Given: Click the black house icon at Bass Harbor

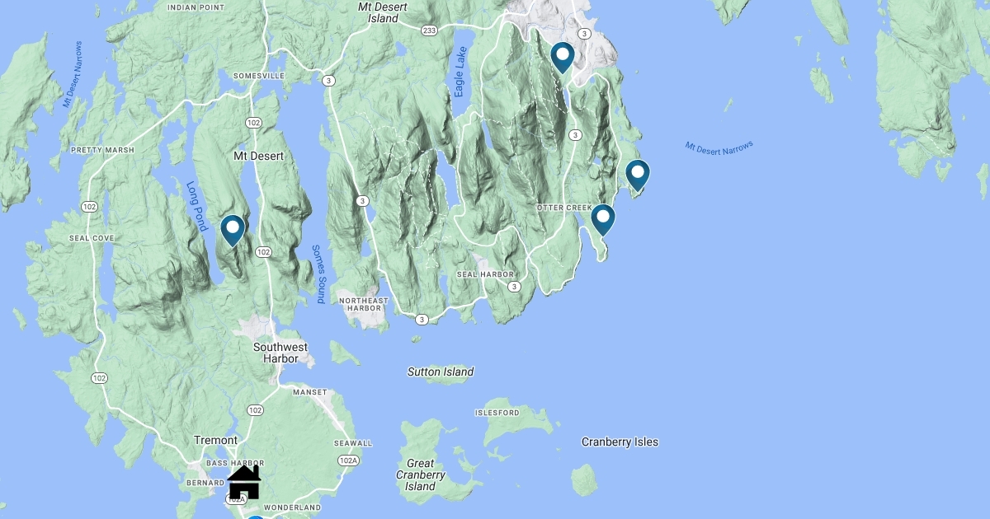Looking at the screenshot, I should pyautogui.click(x=244, y=482).
